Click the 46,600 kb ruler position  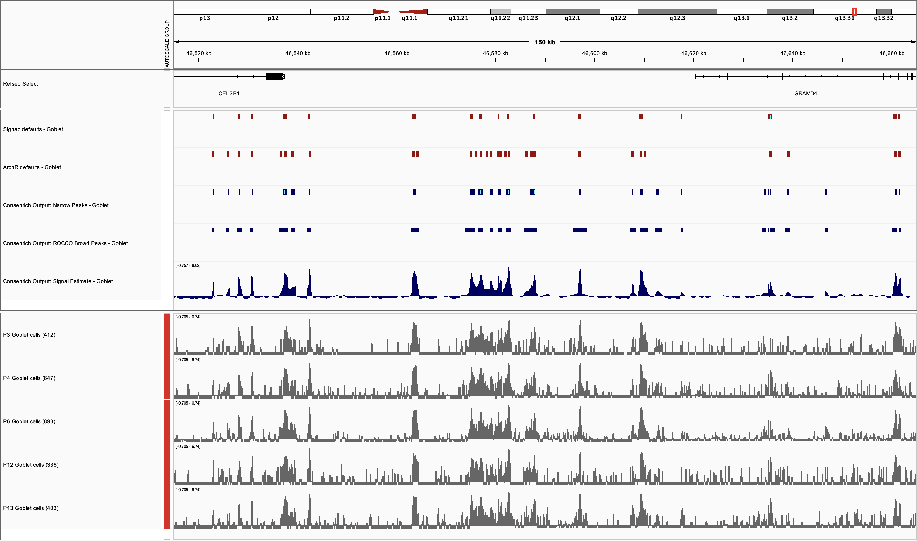coord(595,53)
